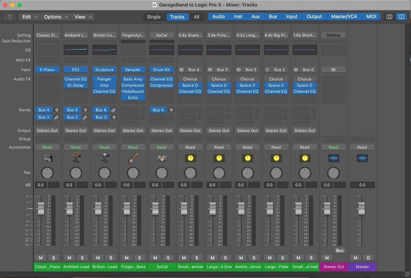Image resolution: width=411 pixels, height=278 pixels.
Task: Click the dual-pane view icon at top right
Action: click(x=402, y=16)
